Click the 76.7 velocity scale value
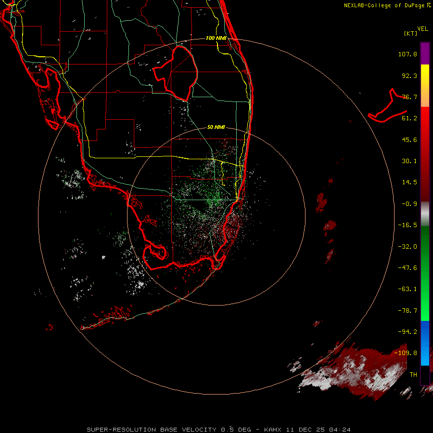This screenshot has height=433, width=433. click(409, 97)
